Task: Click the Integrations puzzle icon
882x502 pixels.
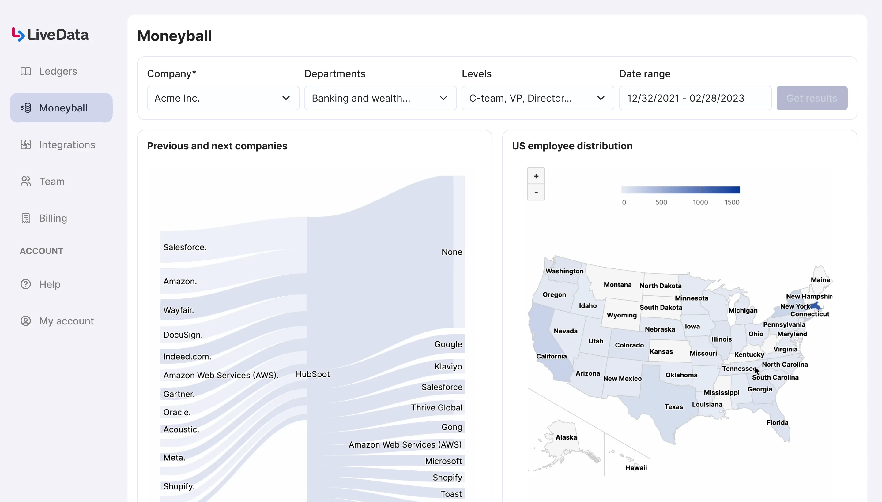Action: click(x=25, y=145)
